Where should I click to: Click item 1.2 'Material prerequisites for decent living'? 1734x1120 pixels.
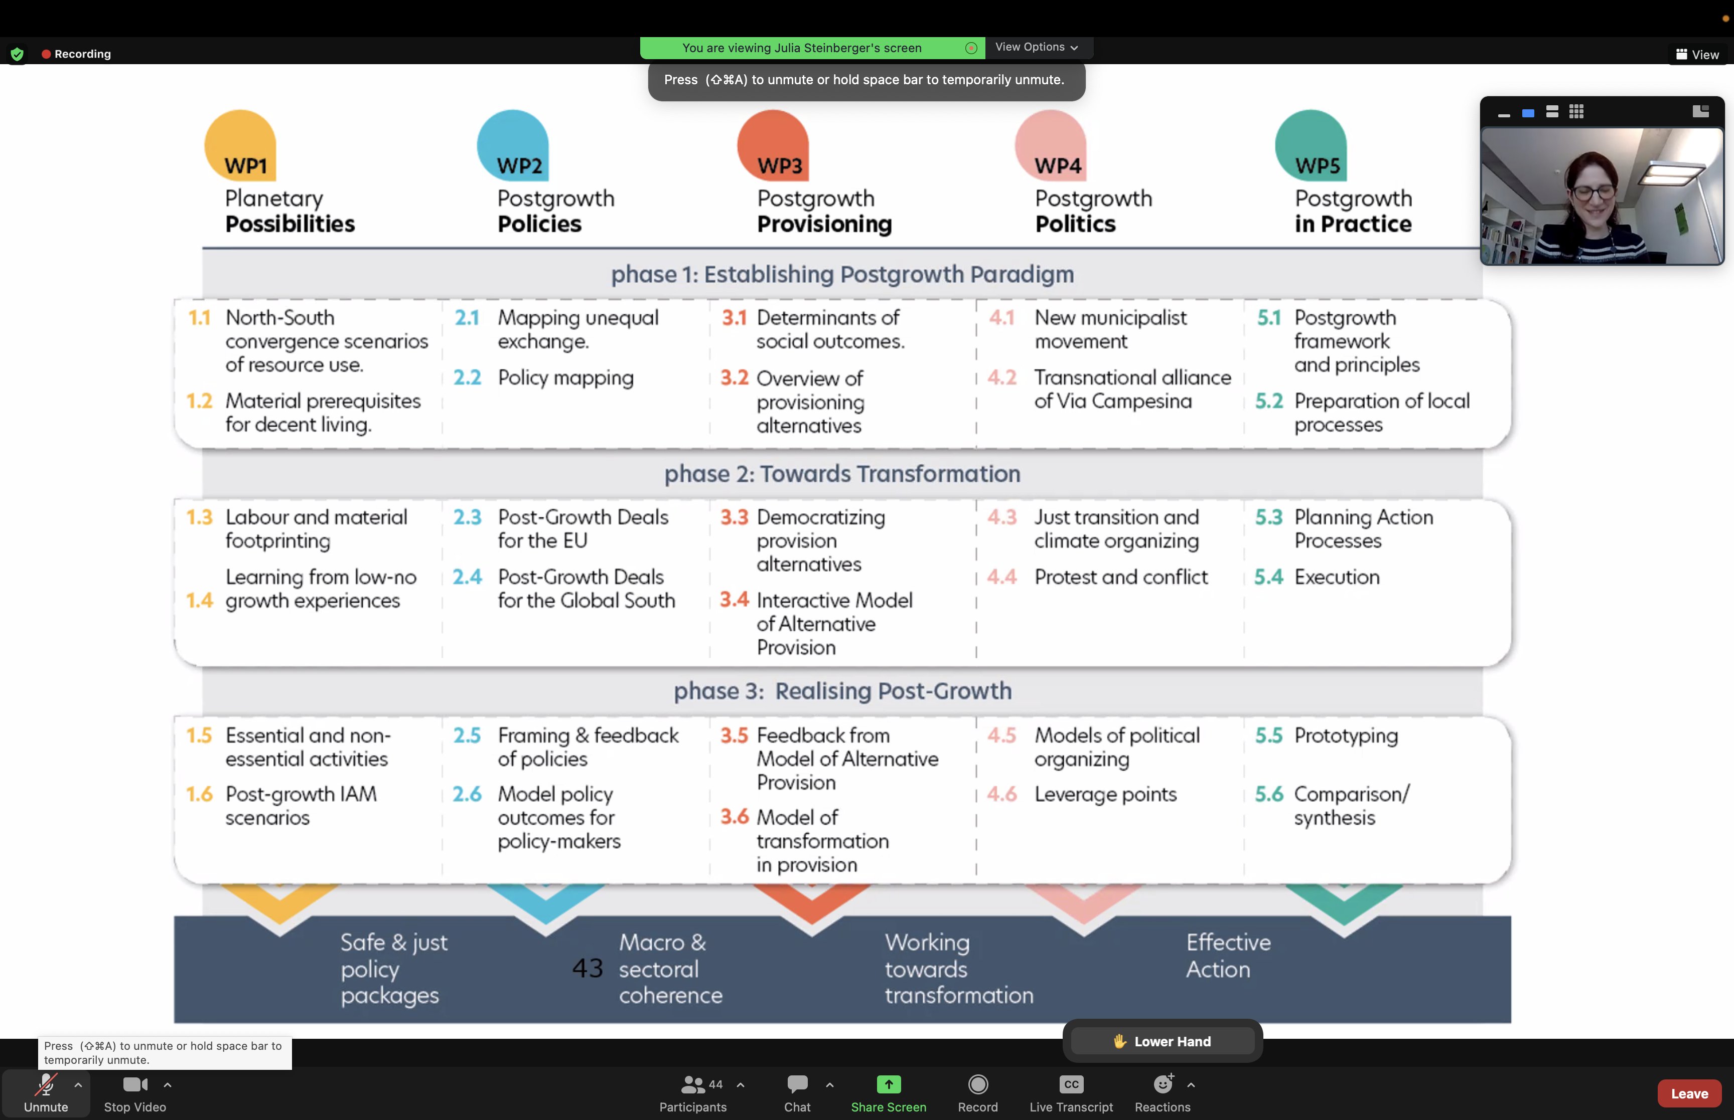point(323,413)
